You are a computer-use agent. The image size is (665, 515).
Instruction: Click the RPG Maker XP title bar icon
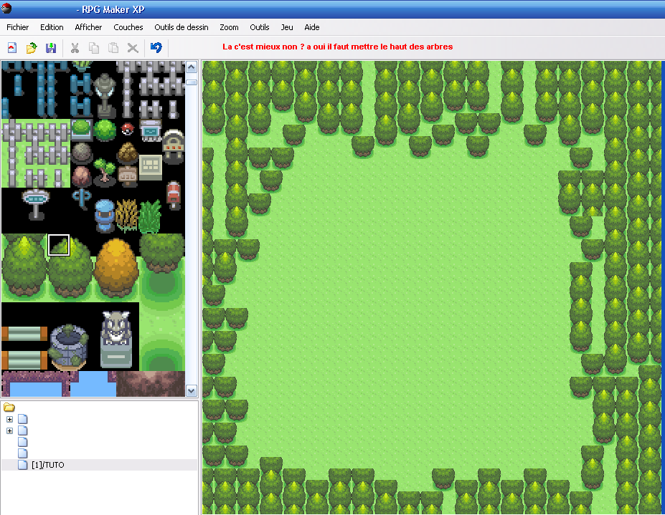(6, 8)
